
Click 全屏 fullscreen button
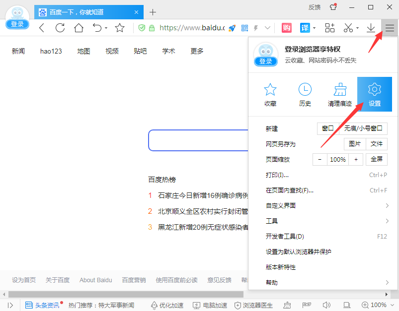(377, 159)
